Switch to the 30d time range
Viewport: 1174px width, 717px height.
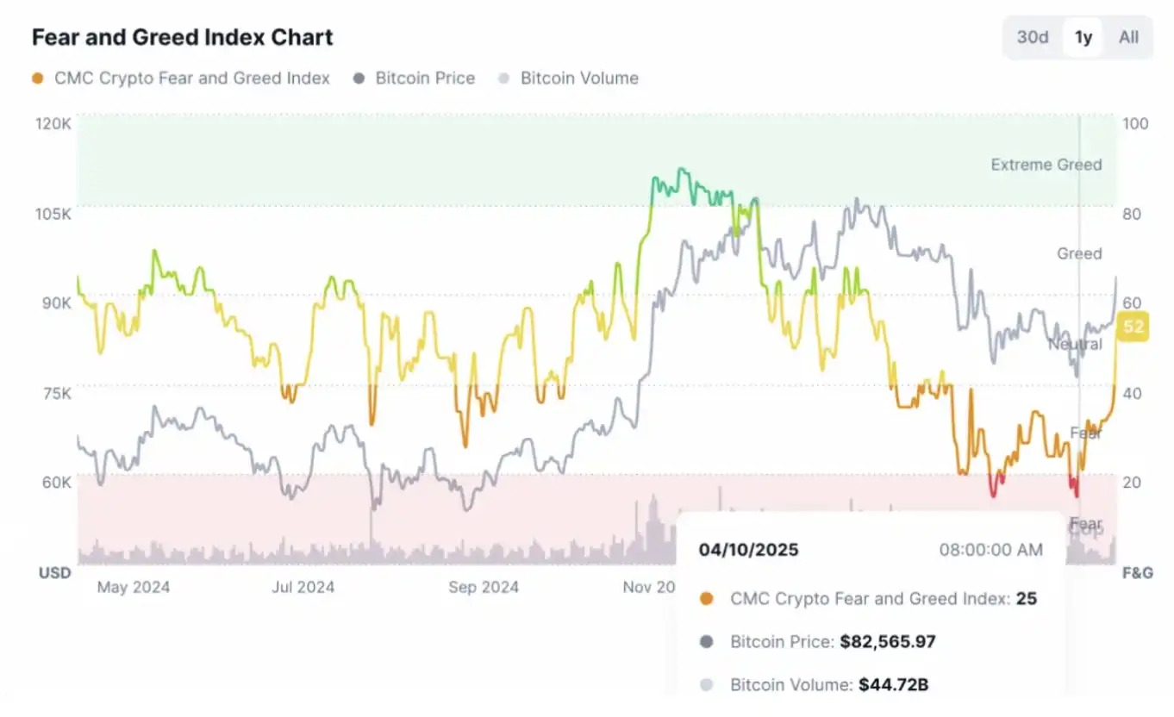click(x=1033, y=37)
